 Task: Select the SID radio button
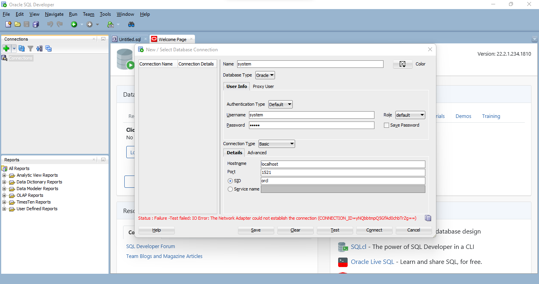point(230,181)
